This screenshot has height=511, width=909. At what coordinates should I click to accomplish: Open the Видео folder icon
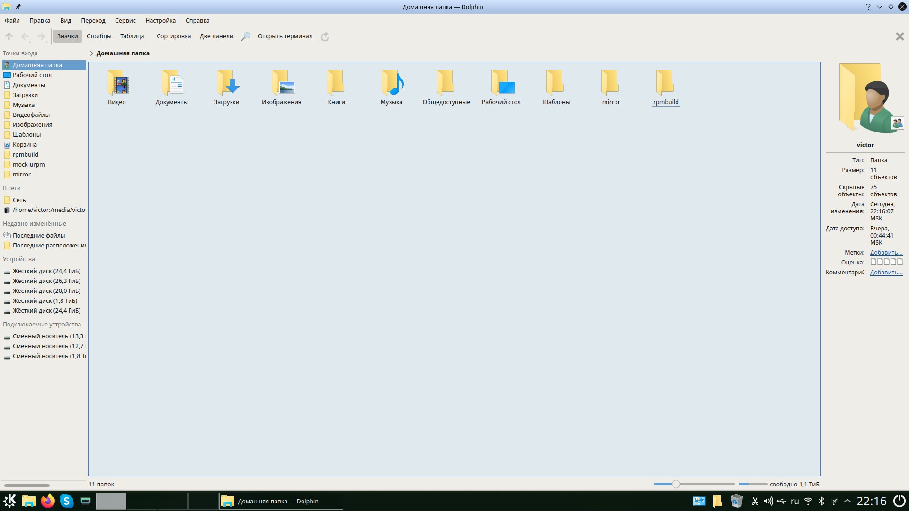117,83
